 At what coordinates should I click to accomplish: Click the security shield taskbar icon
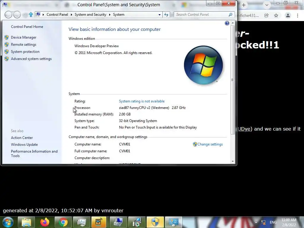155,222
